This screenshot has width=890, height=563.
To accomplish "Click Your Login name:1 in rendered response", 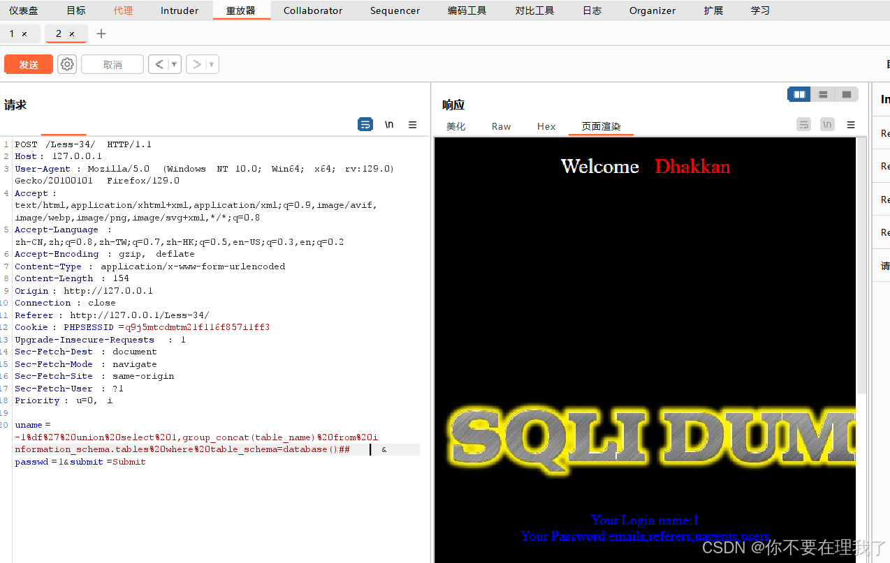I will coord(645,520).
